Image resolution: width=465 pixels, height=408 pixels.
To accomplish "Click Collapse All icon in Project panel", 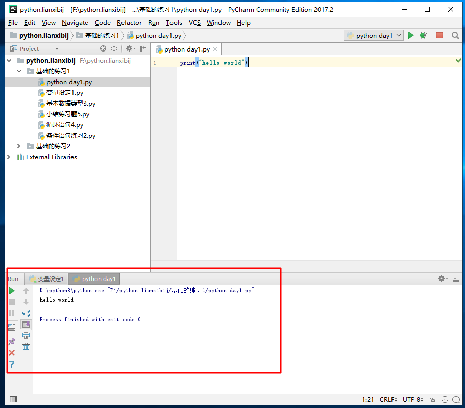I will (x=114, y=48).
